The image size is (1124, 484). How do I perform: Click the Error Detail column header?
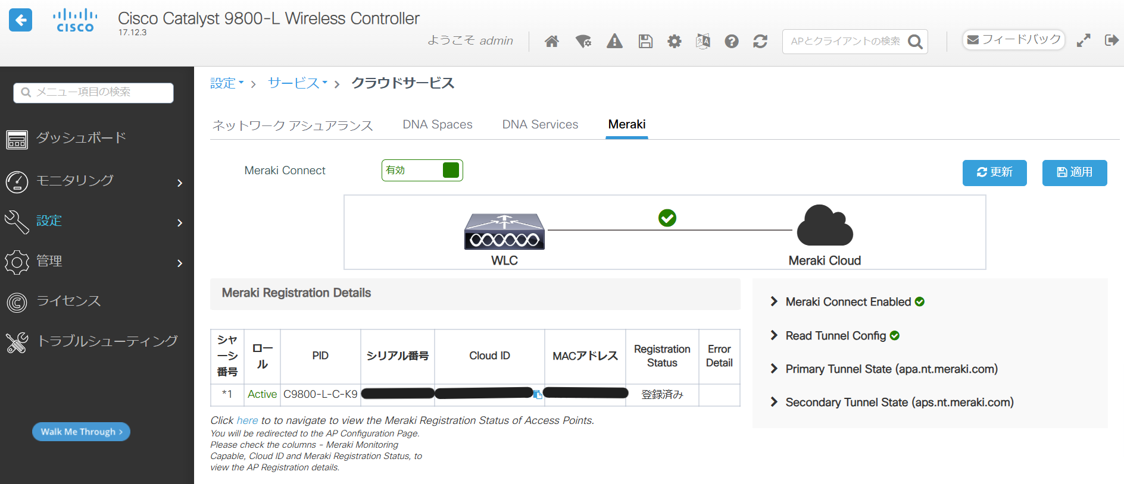click(x=719, y=356)
